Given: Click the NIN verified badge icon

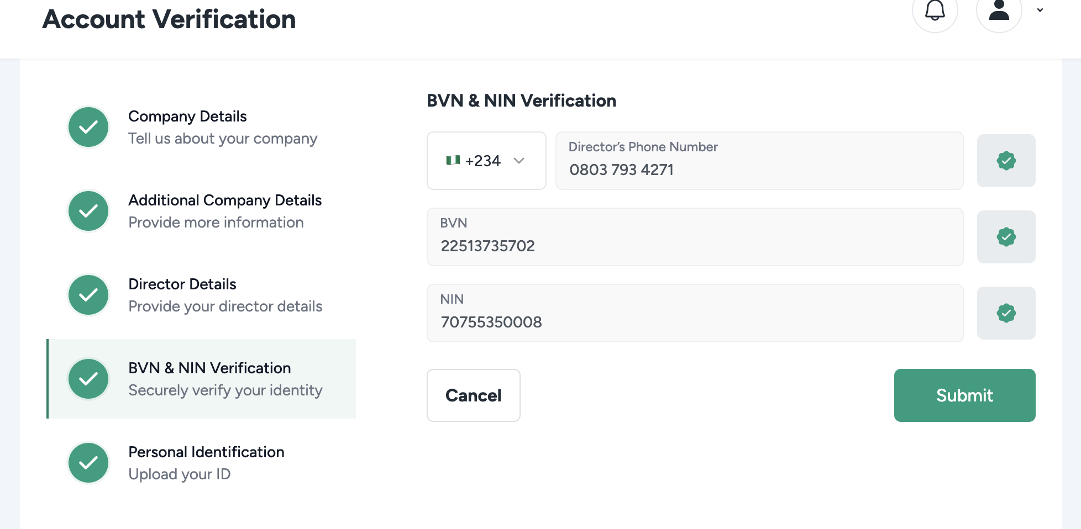Looking at the screenshot, I should coord(1006,313).
